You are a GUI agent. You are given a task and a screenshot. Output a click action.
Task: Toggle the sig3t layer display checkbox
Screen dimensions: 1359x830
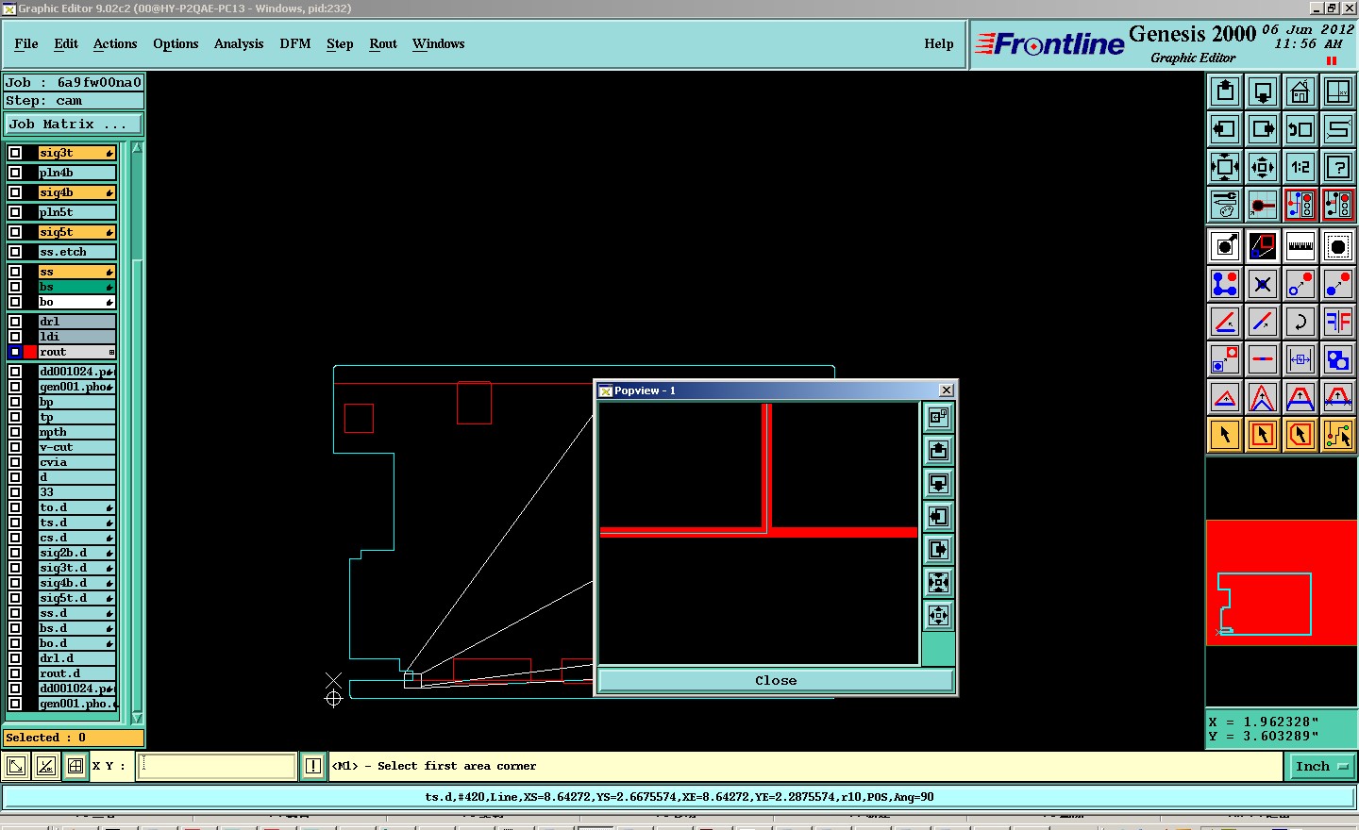pyautogui.click(x=15, y=153)
